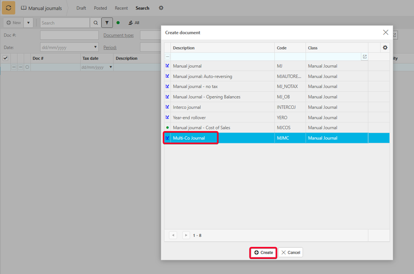
Task: Open the Document type link
Action: (x=119, y=35)
